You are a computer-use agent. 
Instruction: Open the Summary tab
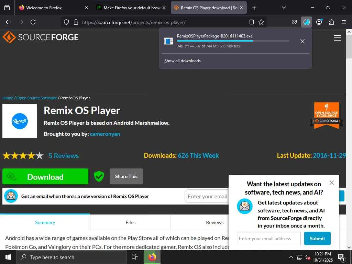click(x=45, y=222)
